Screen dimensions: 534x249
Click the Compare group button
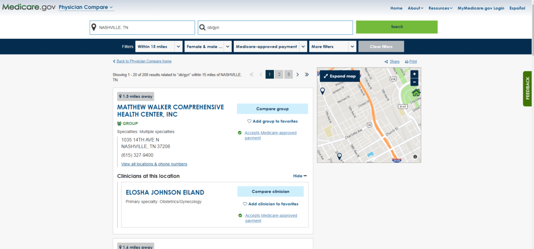point(272,109)
